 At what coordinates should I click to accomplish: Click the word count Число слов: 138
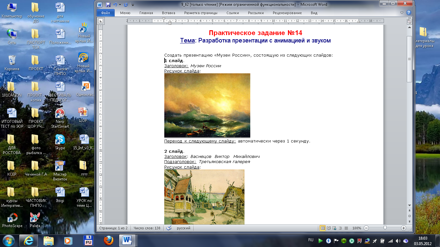[147, 228]
